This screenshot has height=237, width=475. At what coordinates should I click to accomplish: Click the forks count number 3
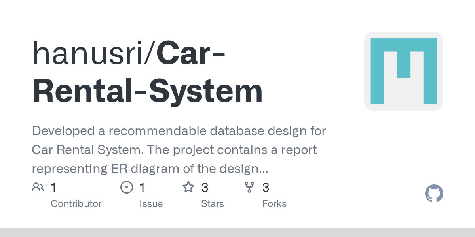pos(266,188)
